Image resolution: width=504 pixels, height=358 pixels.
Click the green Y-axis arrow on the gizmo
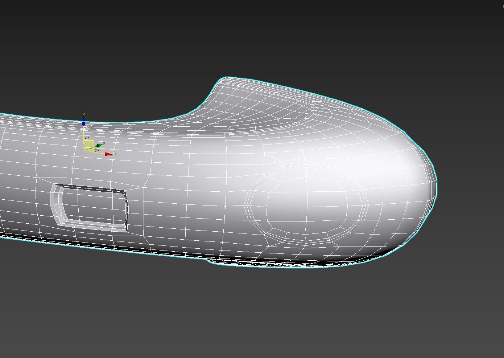click(99, 145)
